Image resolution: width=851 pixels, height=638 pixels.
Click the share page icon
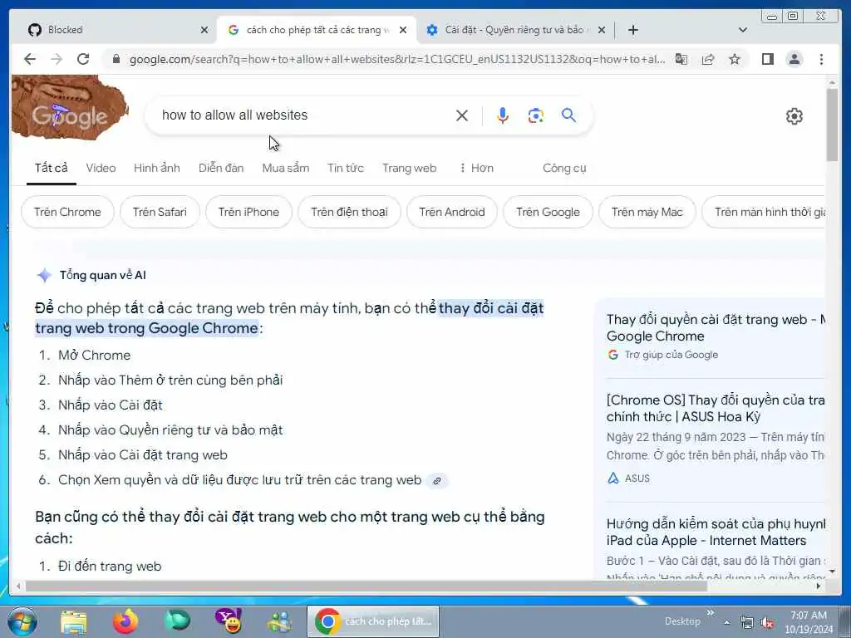click(x=708, y=59)
